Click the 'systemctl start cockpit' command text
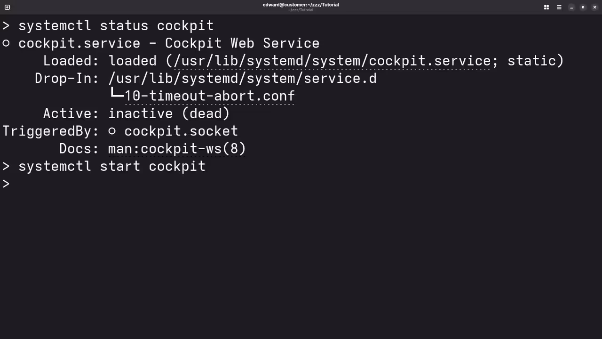This screenshot has width=602, height=339. coord(112,166)
